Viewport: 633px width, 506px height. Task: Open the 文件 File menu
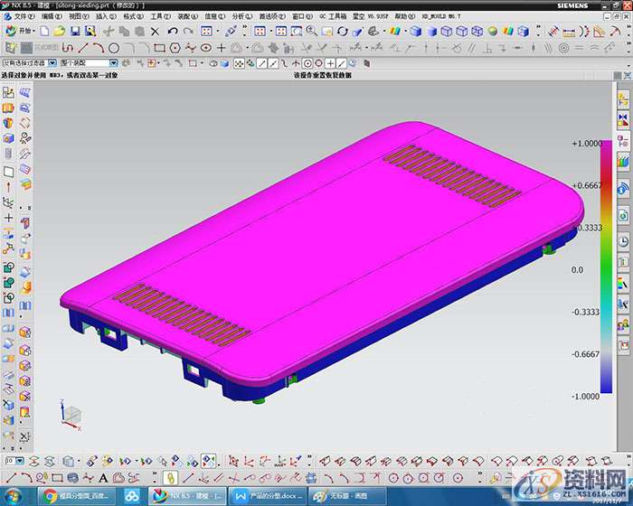(23, 16)
